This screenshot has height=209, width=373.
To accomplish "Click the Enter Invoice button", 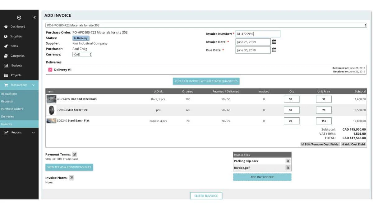I will pos(206,196).
